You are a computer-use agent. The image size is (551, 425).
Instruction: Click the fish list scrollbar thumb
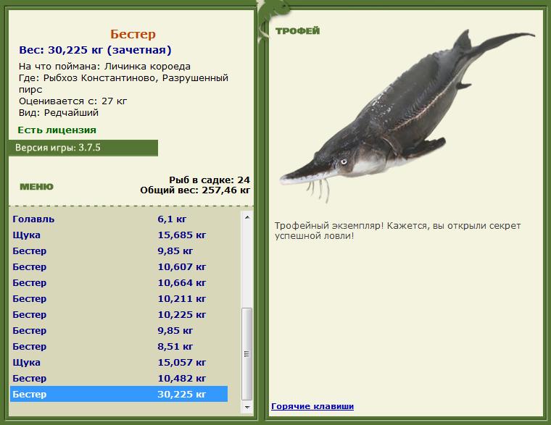point(247,354)
